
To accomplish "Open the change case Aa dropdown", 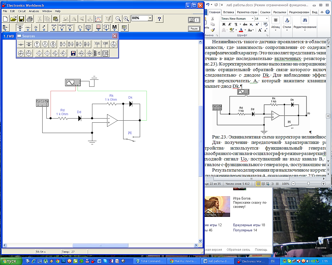I will pyautogui.click(x=251, y=30).
